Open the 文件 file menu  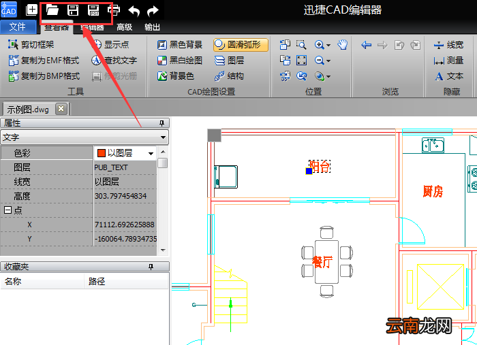(x=18, y=27)
